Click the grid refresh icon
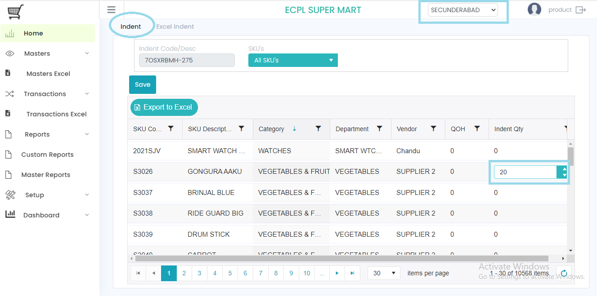This screenshot has height=296, width=597. click(x=564, y=273)
